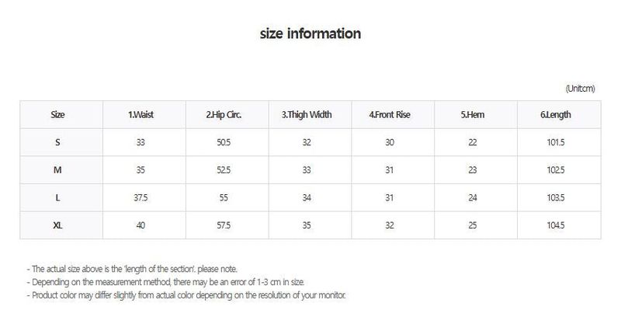Viewport: 621px width, 331px height.
Task: Select the product color monitor note
Action: [x=186, y=295]
